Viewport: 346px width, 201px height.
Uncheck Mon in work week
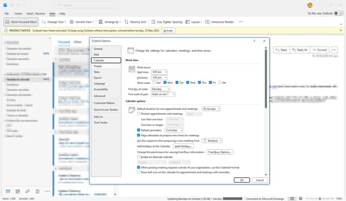[165, 83]
